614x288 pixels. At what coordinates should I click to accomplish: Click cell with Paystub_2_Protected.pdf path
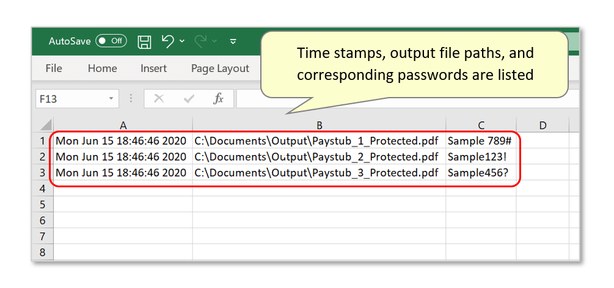click(x=316, y=157)
